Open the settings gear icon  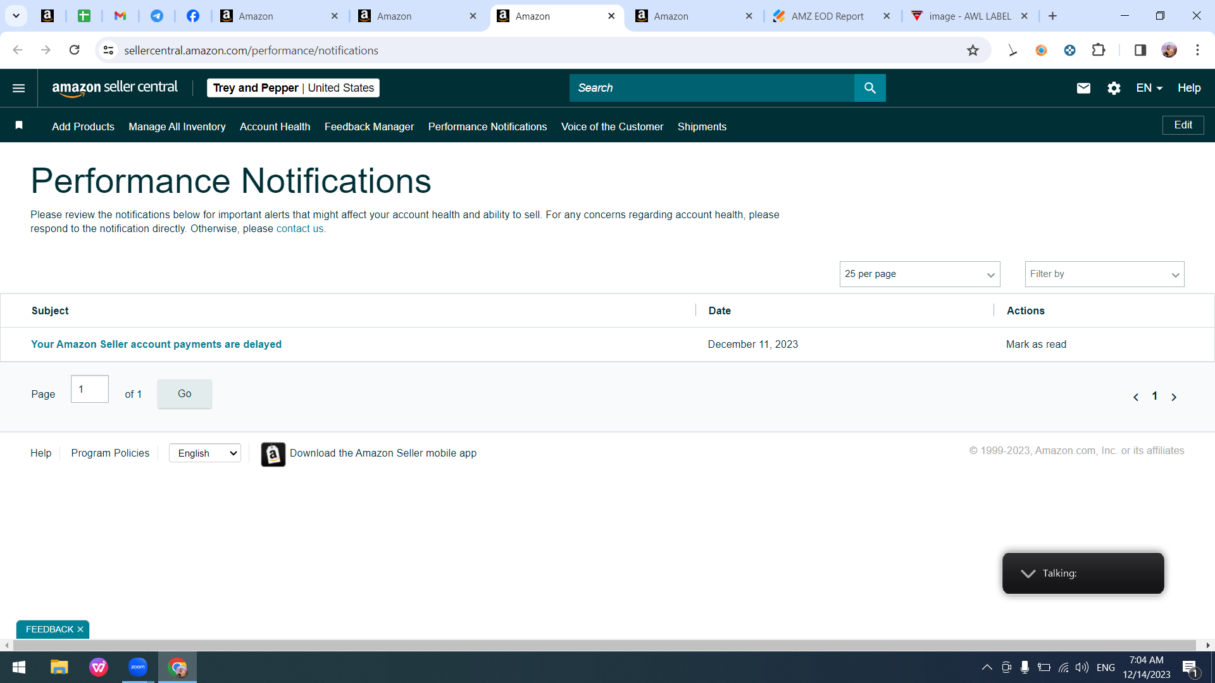click(1114, 88)
